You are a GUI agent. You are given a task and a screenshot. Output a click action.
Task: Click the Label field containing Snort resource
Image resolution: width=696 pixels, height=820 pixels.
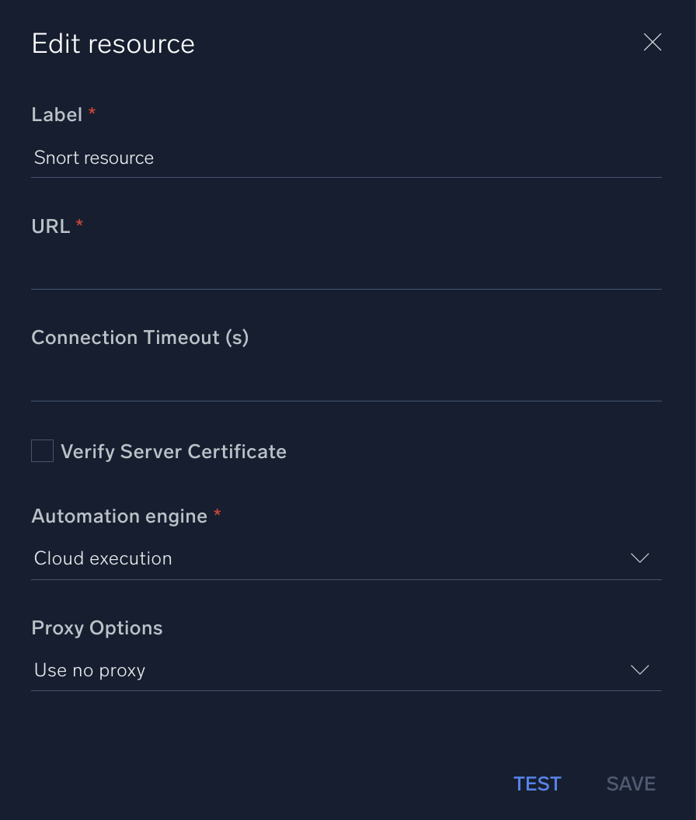tap(346, 158)
